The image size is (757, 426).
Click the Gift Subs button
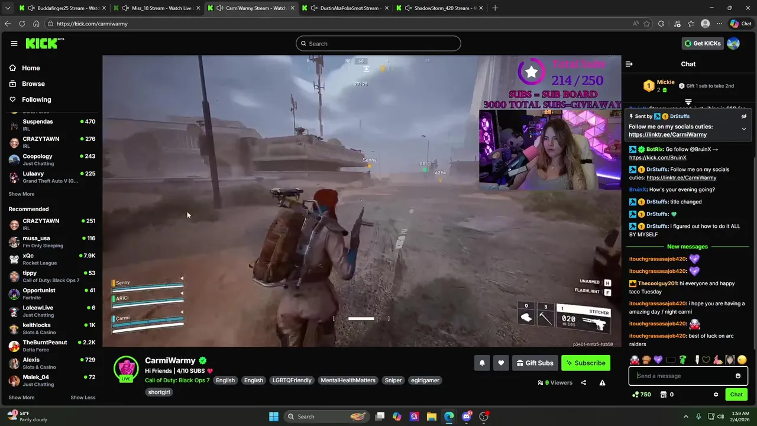coord(535,363)
